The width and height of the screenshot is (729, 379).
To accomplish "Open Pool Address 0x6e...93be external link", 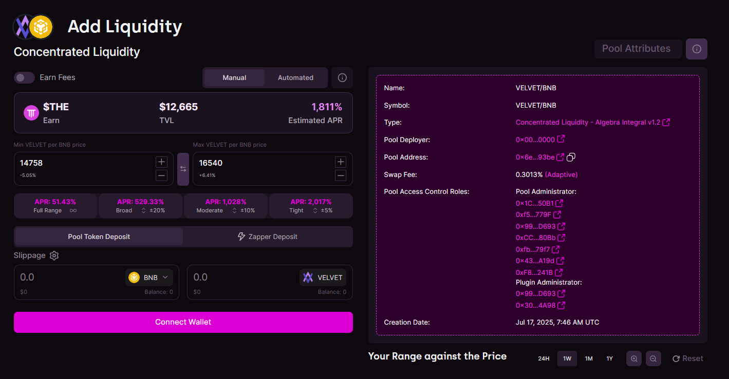I will tap(560, 157).
